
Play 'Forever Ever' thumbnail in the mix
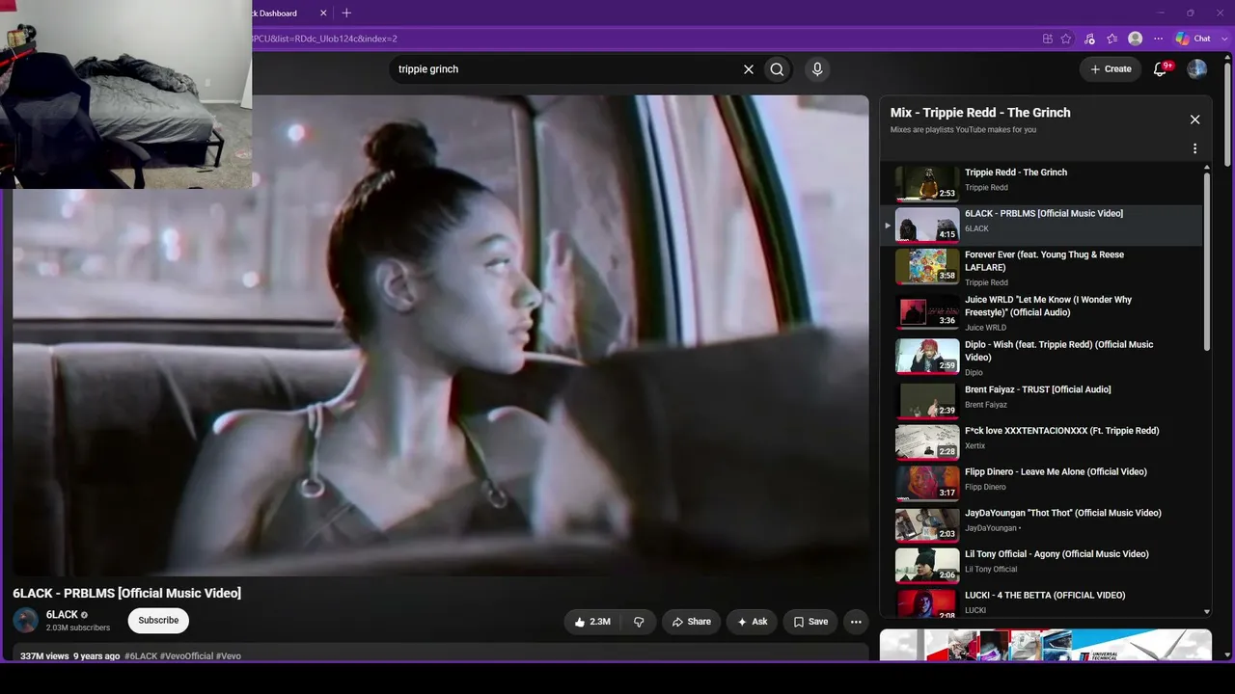tap(927, 267)
